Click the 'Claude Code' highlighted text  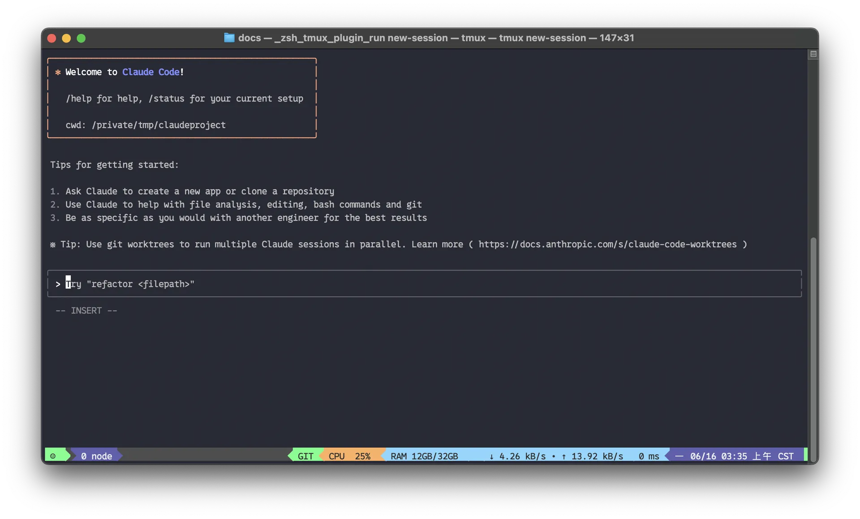[150, 72]
